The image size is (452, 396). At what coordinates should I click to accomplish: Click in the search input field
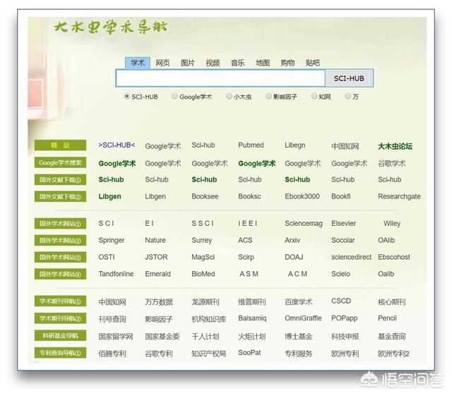[x=220, y=78]
